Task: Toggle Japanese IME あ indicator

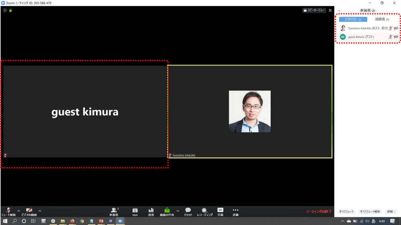Action: coord(374,221)
